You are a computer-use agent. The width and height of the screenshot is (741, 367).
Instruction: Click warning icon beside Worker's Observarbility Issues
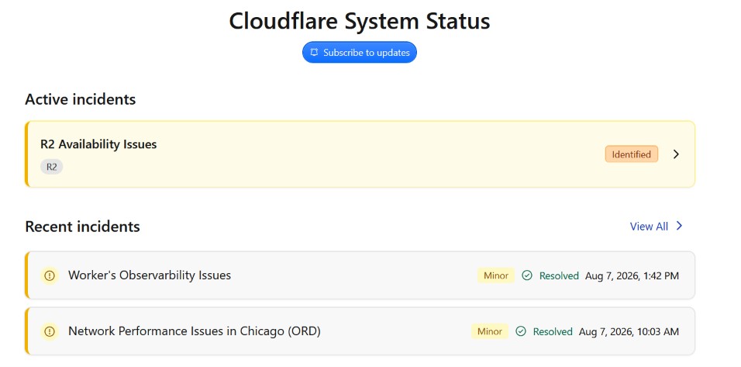(x=49, y=275)
